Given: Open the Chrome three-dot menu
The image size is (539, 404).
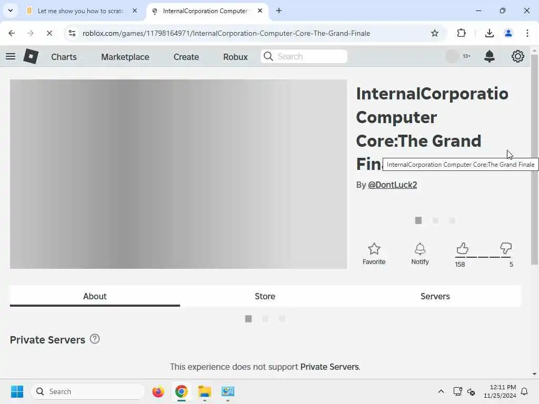Looking at the screenshot, I should pos(527,33).
